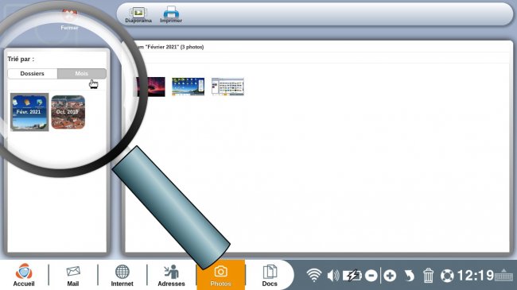This screenshot has width=517, height=290.
Task: Open the Docs application
Action: 270,276
